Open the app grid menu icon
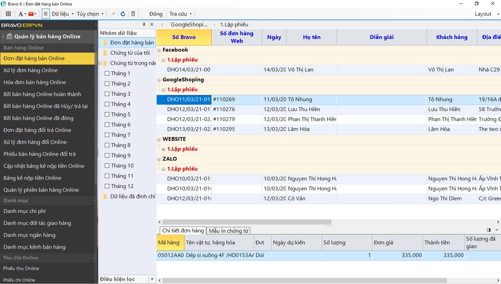Image resolution: width=501 pixels, height=284 pixels. [x=8, y=14]
